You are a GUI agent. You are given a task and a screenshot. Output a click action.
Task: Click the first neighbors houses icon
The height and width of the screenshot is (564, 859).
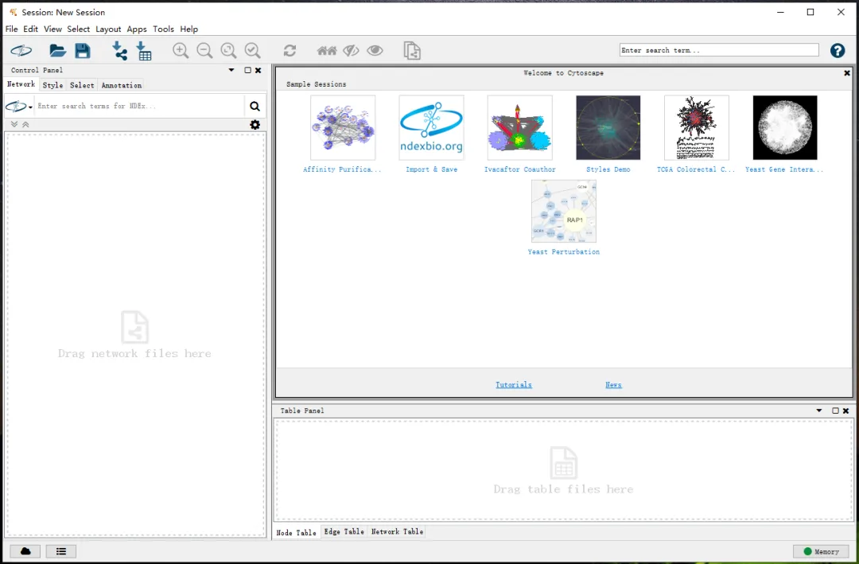pyautogui.click(x=327, y=50)
